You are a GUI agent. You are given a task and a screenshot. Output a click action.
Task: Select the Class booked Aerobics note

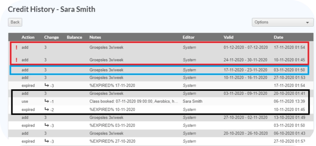[134, 102]
